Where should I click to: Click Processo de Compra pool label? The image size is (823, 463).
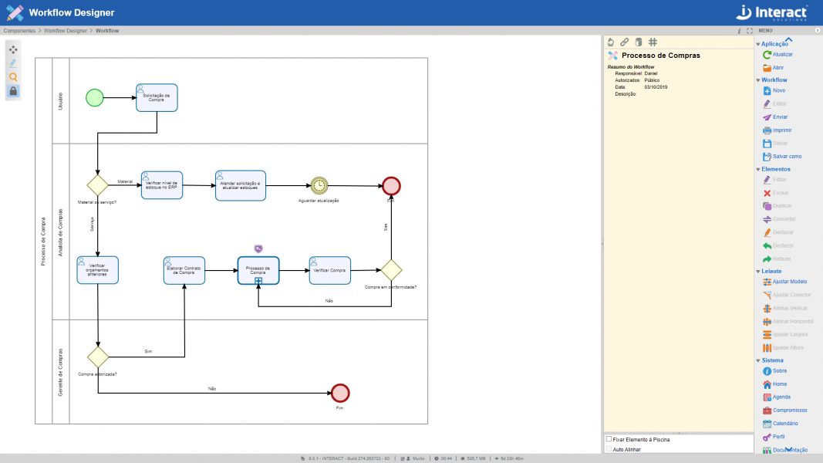click(43, 241)
